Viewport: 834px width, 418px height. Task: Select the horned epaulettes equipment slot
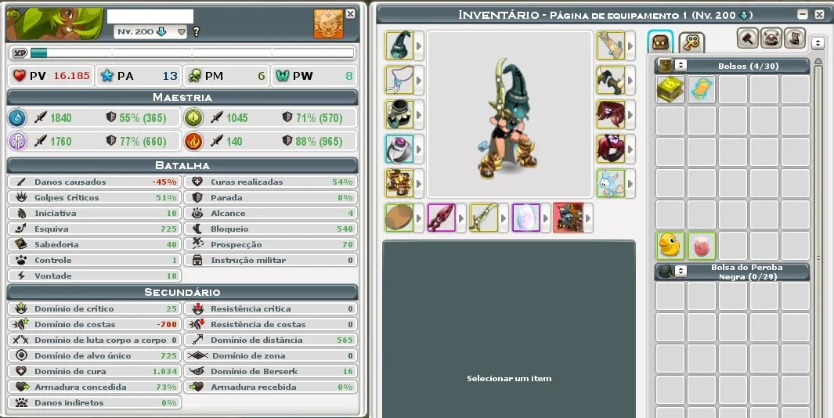tap(611, 81)
